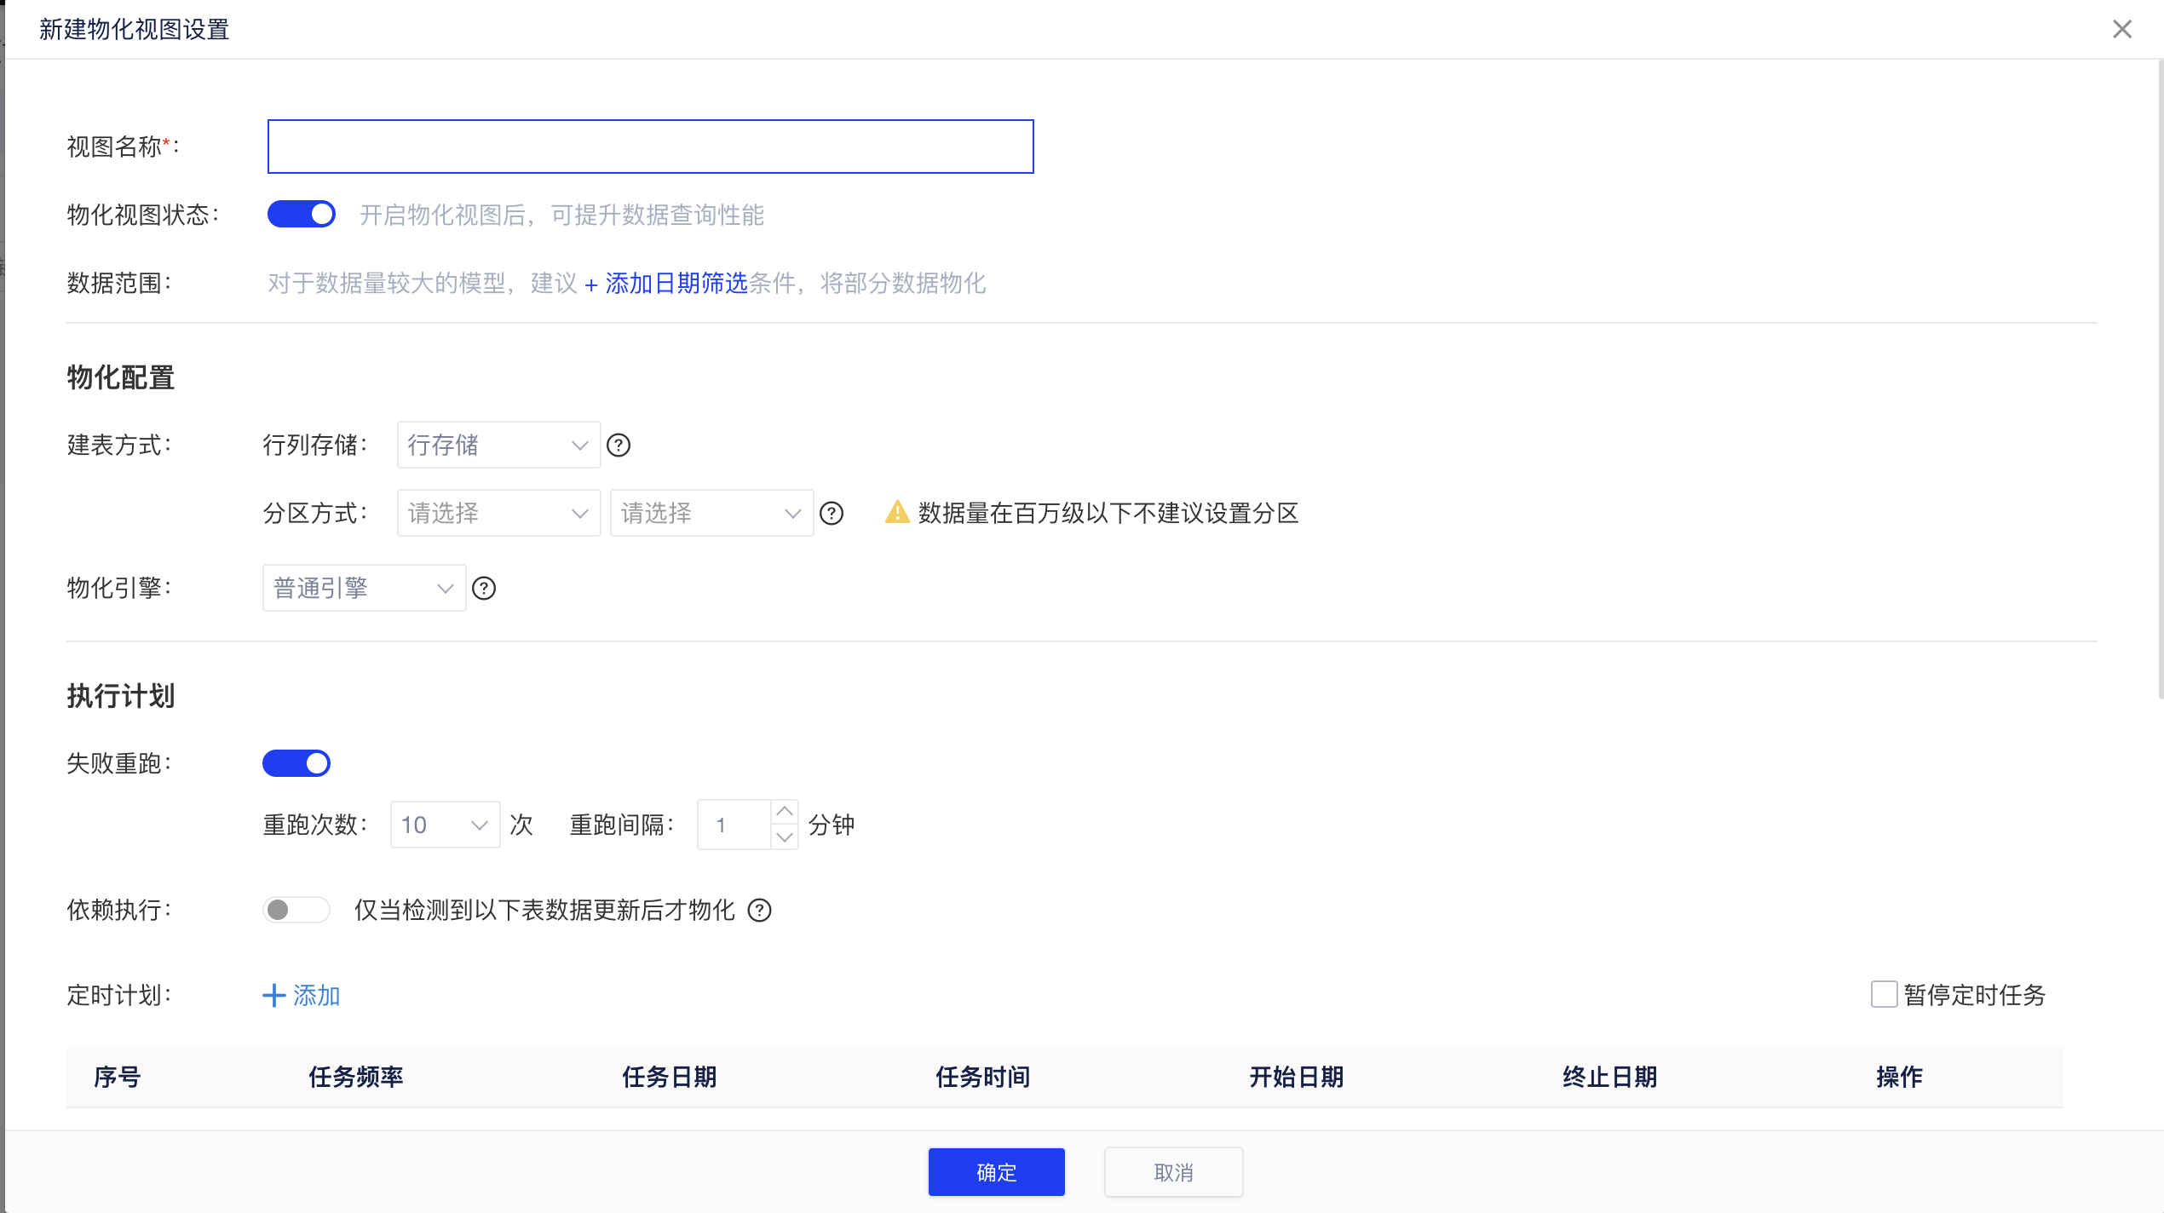Open the 普通引擎 engine dropdown
Viewport: 2164px width, 1213px height.
[364, 588]
